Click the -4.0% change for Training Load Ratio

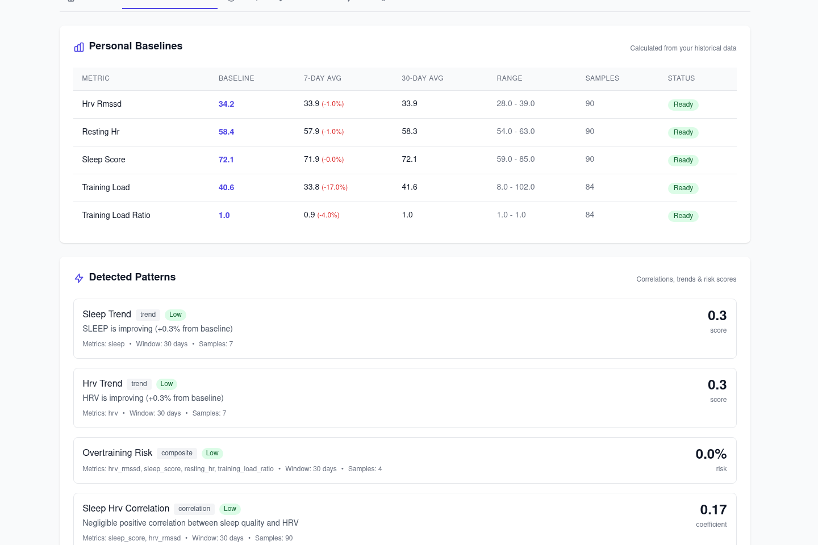click(x=328, y=215)
